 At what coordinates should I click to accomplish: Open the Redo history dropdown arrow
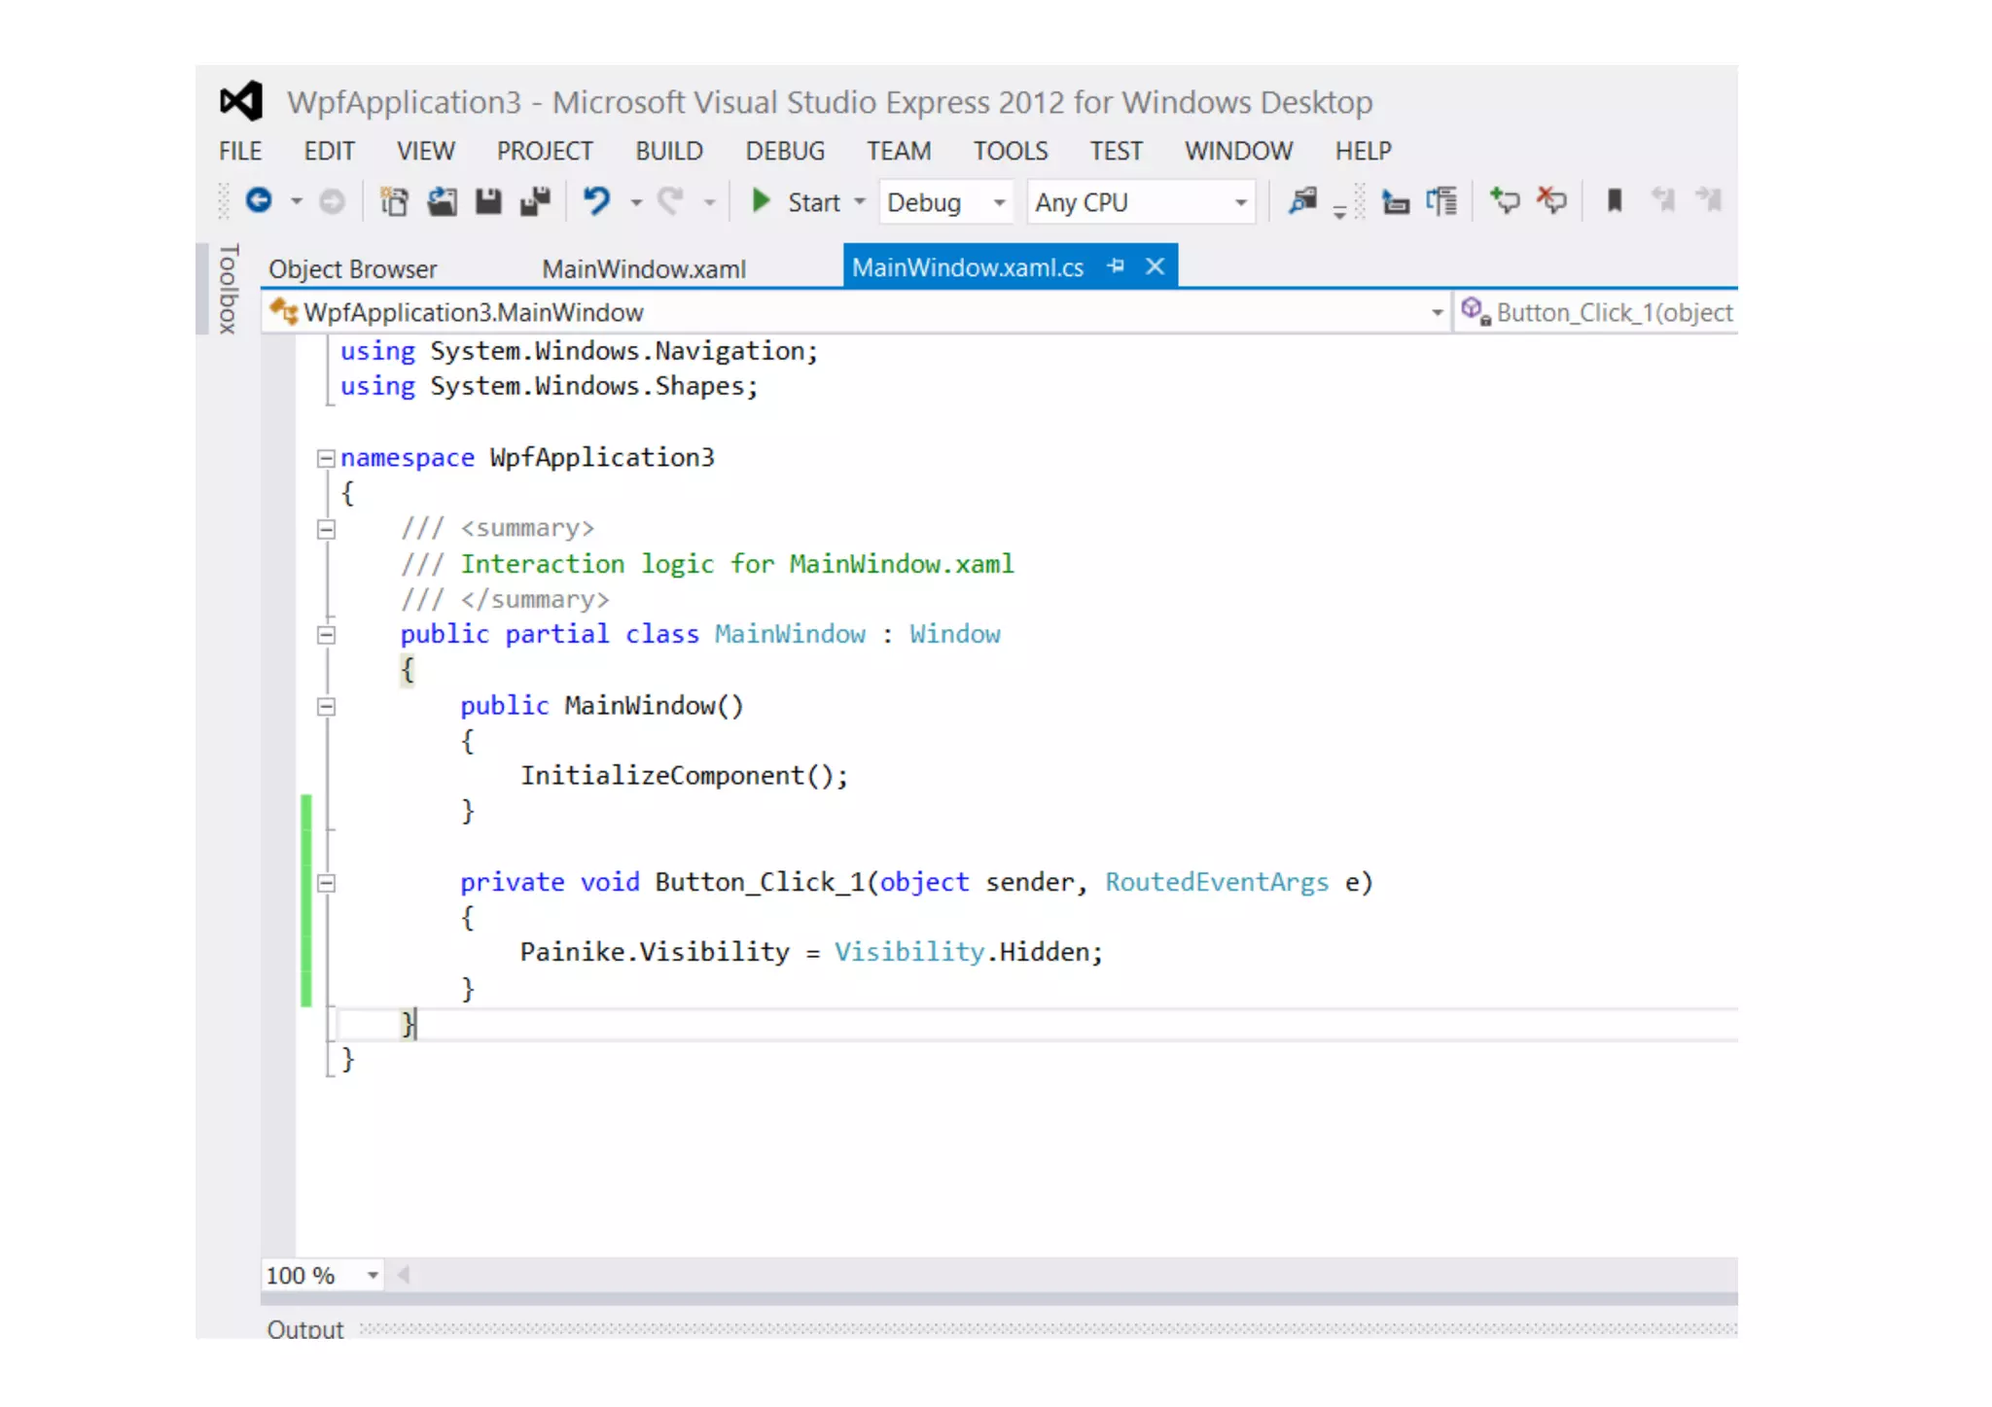pyautogui.click(x=709, y=202)
